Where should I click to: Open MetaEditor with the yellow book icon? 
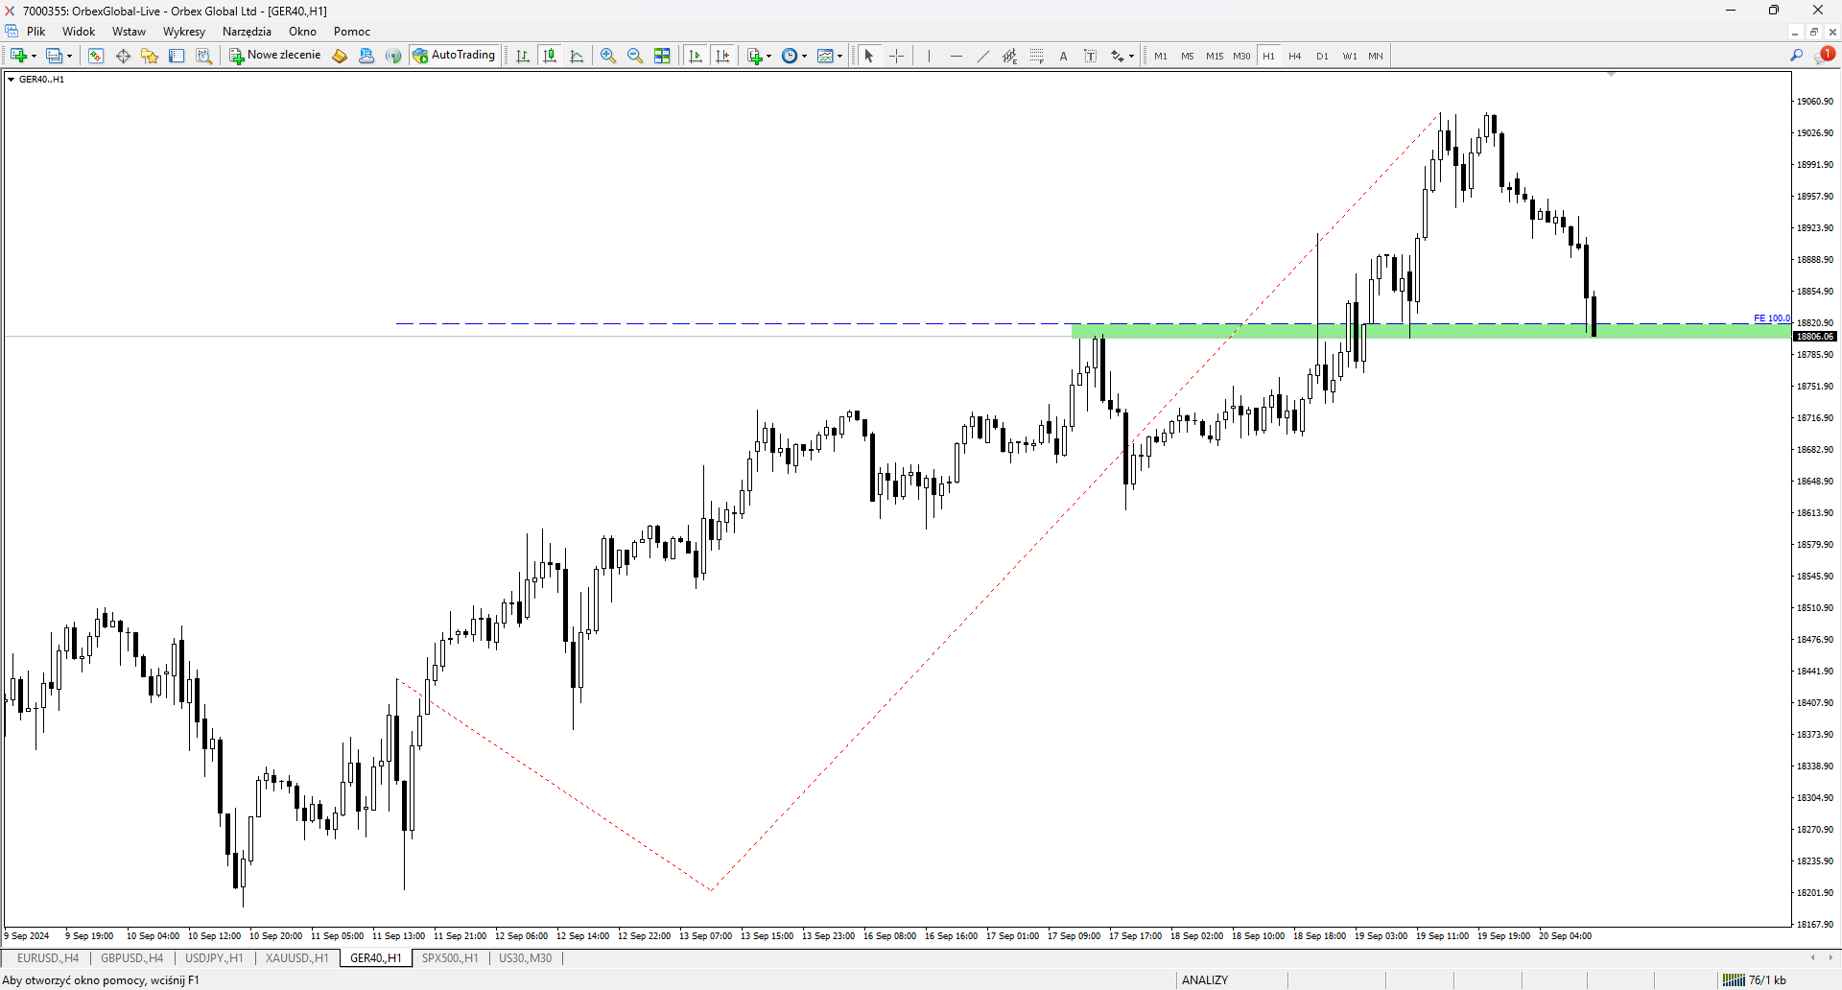tap(340, 56)
